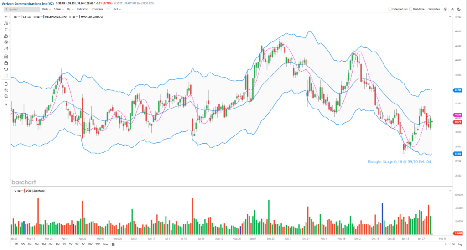Select the text annotation tool
Viewport: 467px width, 250px height.
click(6, 29)
